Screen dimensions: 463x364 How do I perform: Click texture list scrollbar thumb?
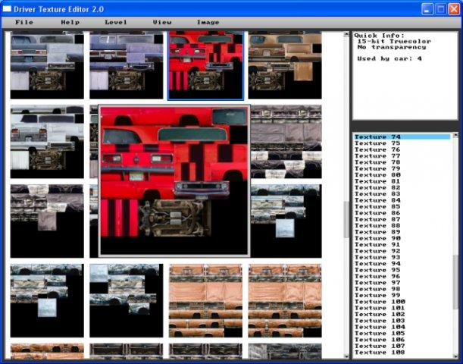455,282
